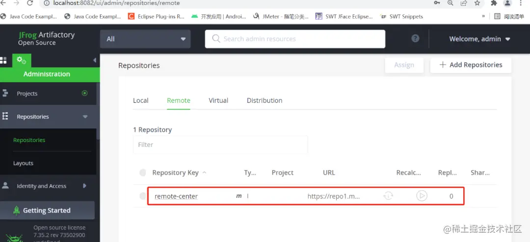Expand Identity and Access sidebar section
530x242 pixels.
pos(84,186)
